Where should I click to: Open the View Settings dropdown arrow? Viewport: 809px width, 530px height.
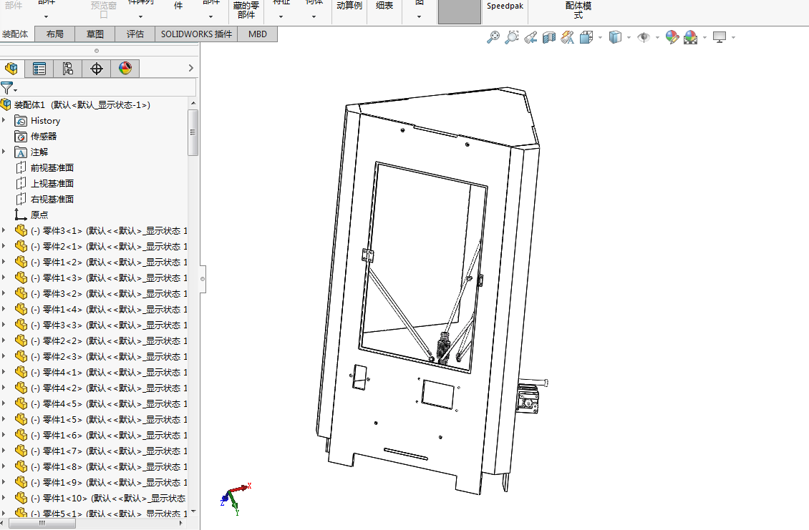tap(733, 38)
